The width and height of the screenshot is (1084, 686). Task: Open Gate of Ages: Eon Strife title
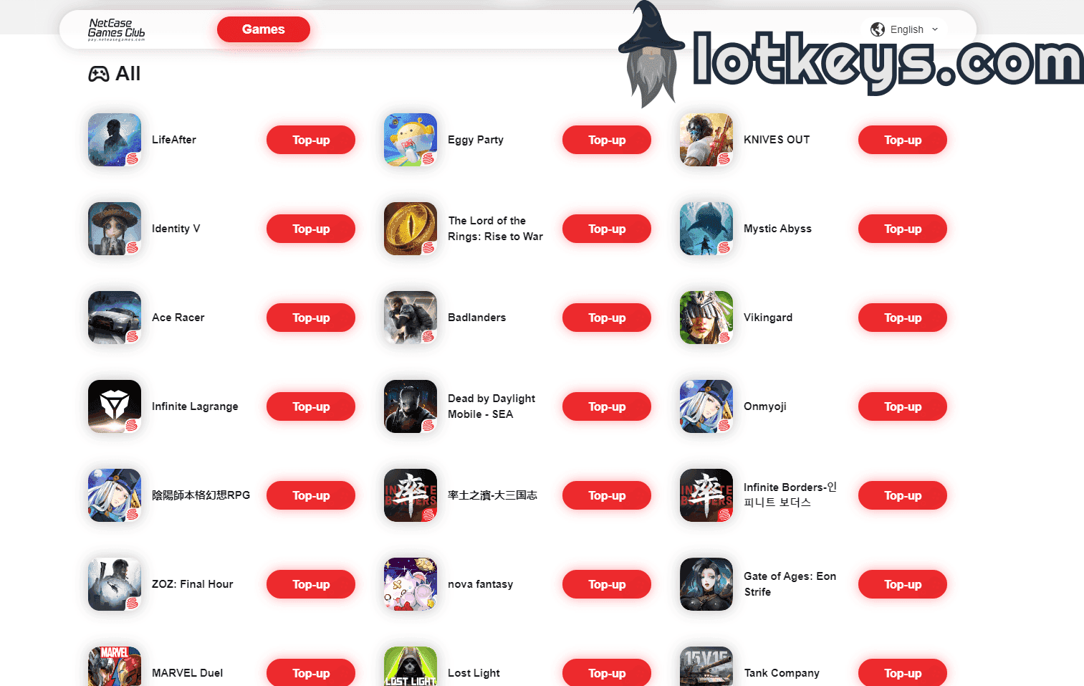(790, 584)
